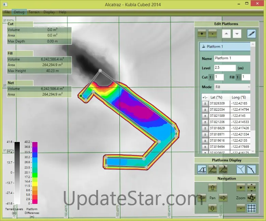The width and height of the screenshot is (266, 221).
Task: Open the Terrain menu
Action: [34, 12]
